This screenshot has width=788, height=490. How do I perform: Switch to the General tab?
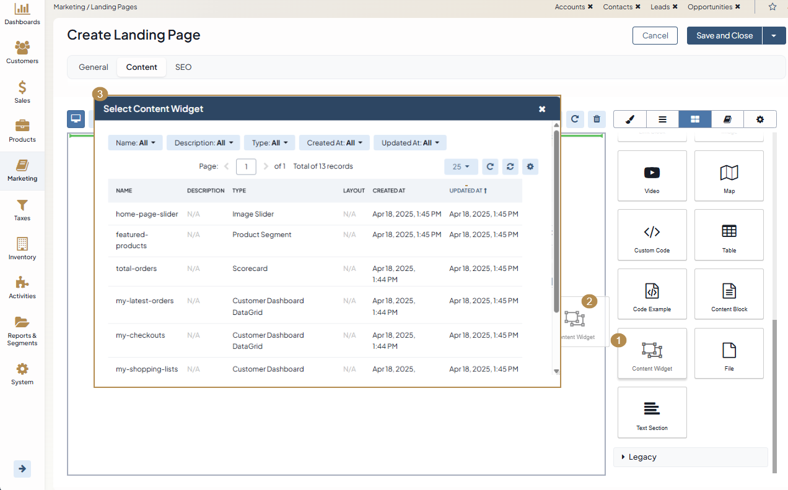(94, 67)
